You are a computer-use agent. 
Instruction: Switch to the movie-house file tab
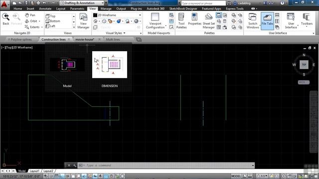pos(85,40)
